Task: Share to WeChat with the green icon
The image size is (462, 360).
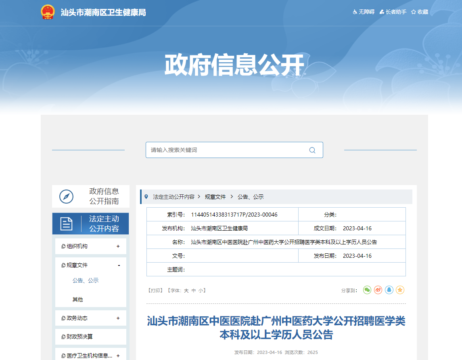Action: click(x=367, y=290)
